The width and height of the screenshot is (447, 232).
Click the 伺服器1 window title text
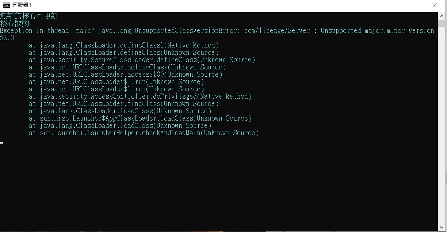point(22,5)
